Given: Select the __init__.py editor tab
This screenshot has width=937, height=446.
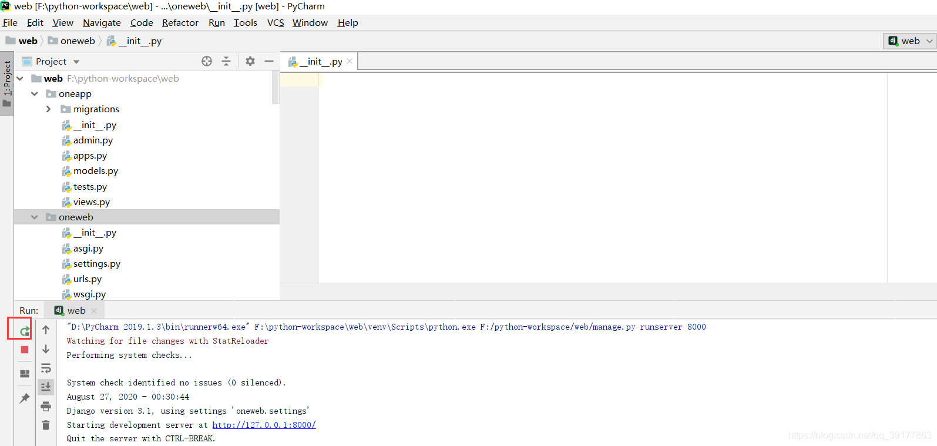Looking at the screenshot, I should (x=319, y=61).
